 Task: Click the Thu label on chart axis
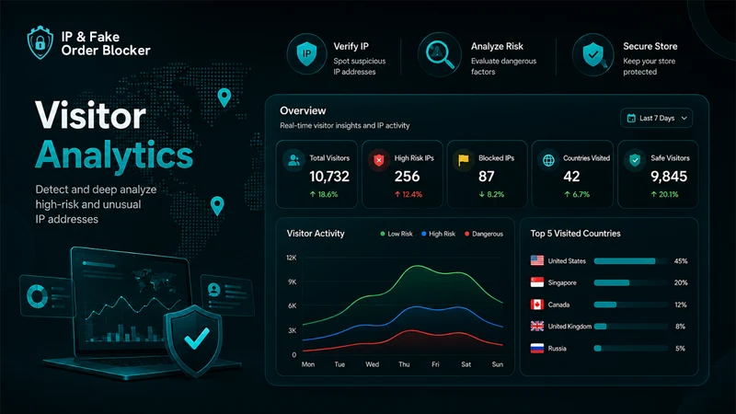[x=404, y=364]
